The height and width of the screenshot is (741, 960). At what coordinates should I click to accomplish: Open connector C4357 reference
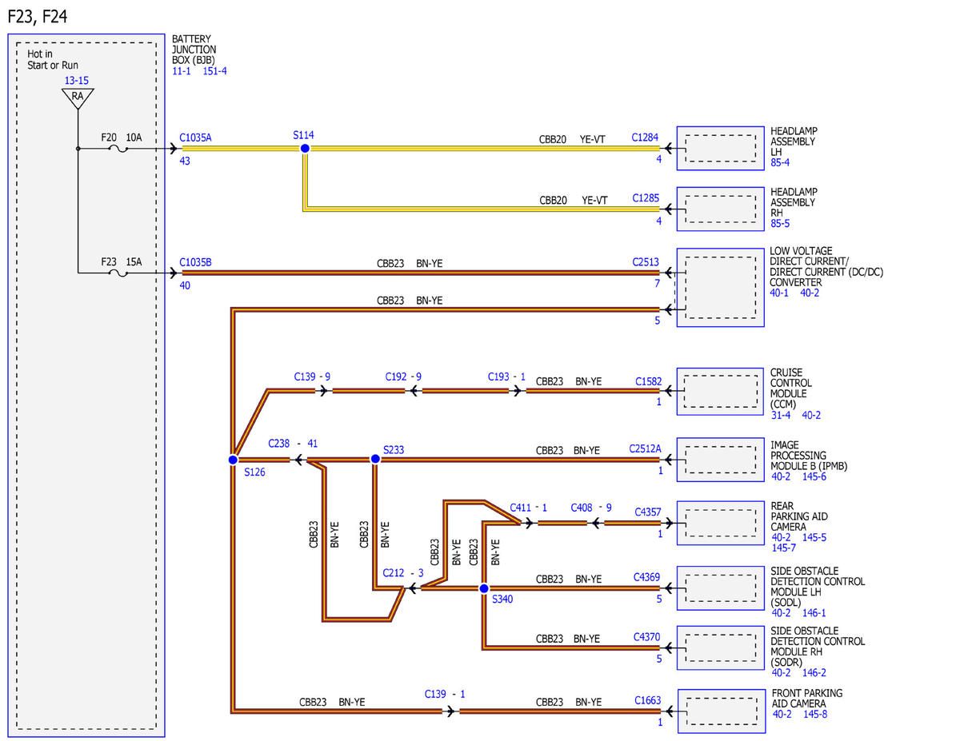(648, 512)
